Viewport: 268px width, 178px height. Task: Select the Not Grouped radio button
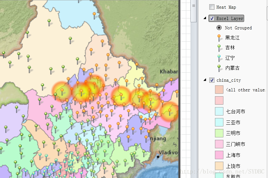point(219,28)
